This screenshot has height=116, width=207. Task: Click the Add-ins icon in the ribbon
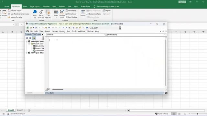pos(35,14)
